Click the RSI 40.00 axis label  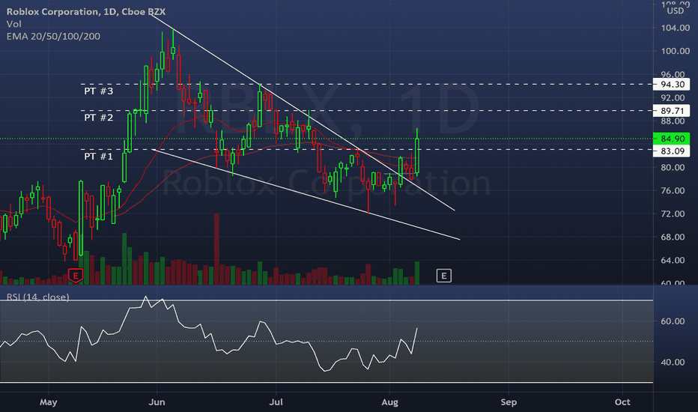(673, 362)
